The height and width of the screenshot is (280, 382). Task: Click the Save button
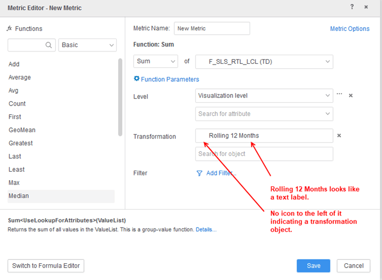[x=313, y=265]
